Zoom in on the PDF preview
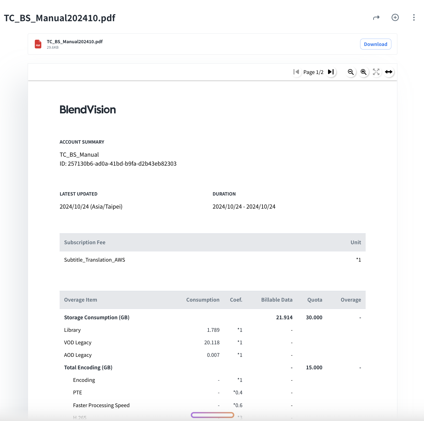The width and height of the screenshot is (424, 421). 363,72
